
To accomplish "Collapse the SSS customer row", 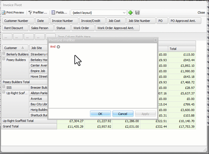I will pos(4,88).
